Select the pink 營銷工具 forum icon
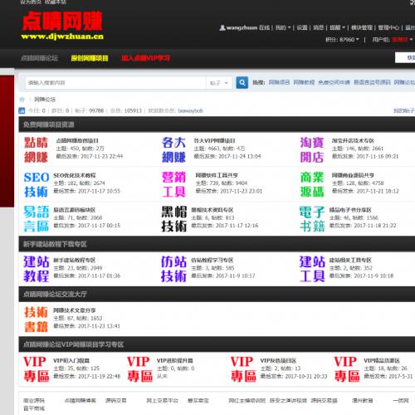 pyautogui.click(x=173, y=184)
